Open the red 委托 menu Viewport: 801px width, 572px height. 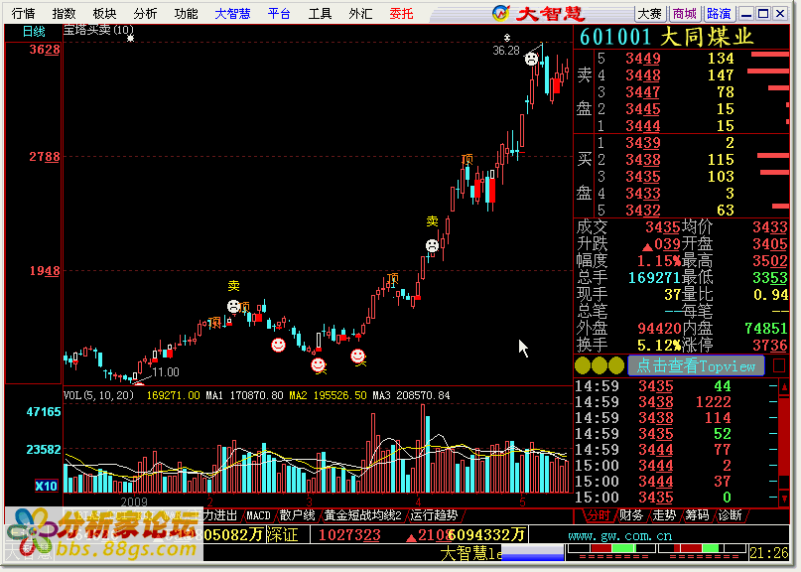pyautogui.click(x=401, y=13)
